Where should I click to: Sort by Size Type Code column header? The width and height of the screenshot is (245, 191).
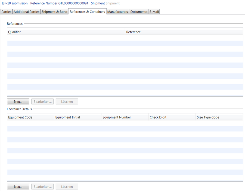(219, 117)
